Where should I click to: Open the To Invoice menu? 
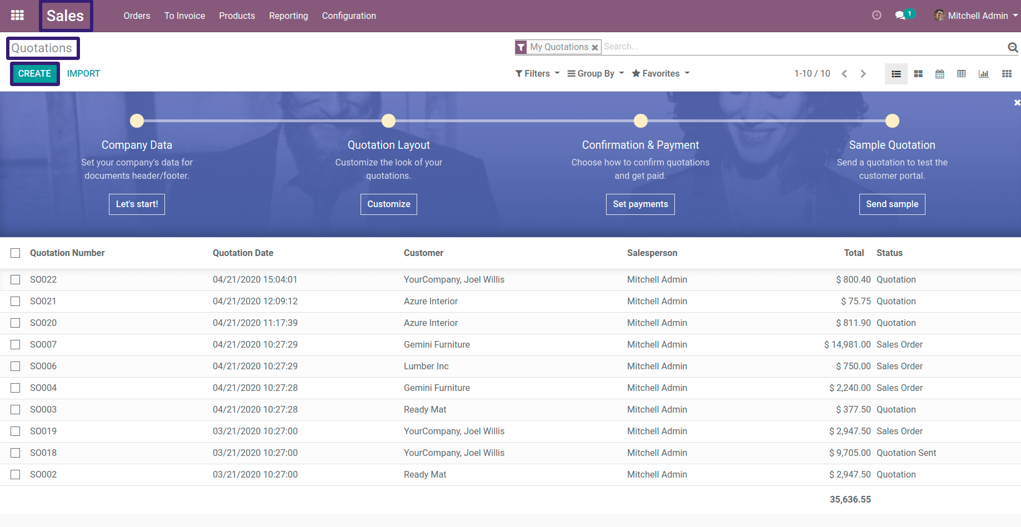click(184, 16)
